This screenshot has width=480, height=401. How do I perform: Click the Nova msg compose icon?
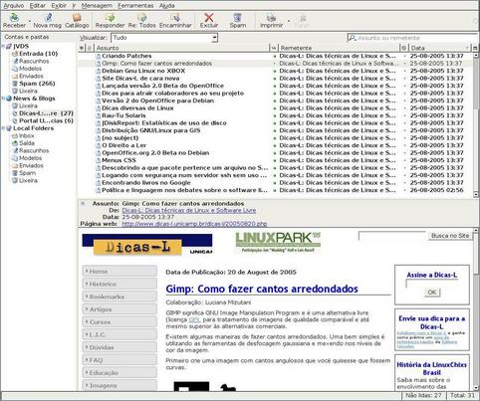point(48,21)
